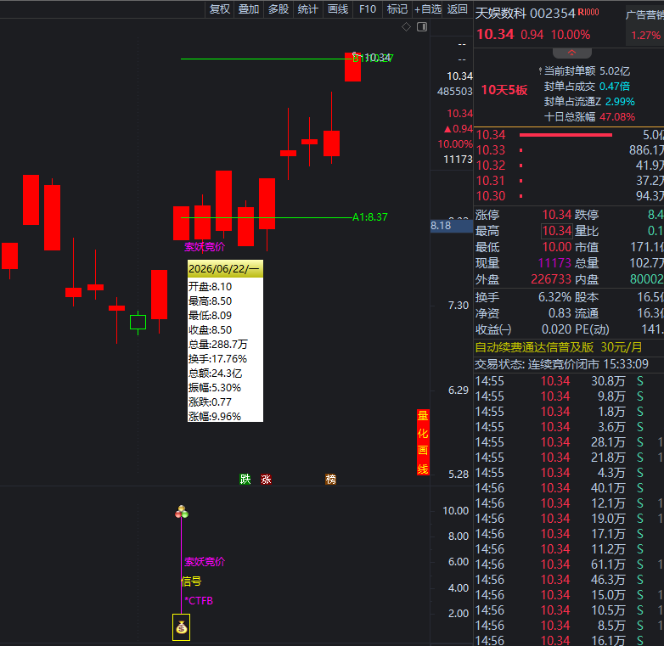664x646 pixels.
Task: Click the topmost limit-up candlestick
Action: click(x=352, y=67)
